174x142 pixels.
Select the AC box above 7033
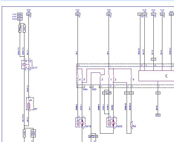[x=158, y=93]
